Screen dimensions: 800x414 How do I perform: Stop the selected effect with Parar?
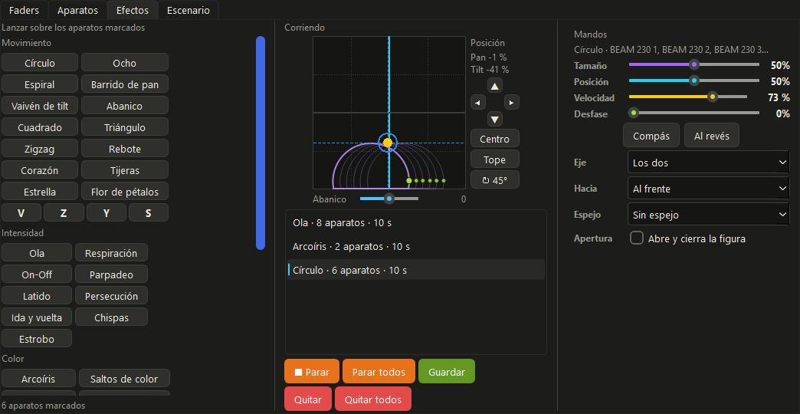click(x=312, y=372)
